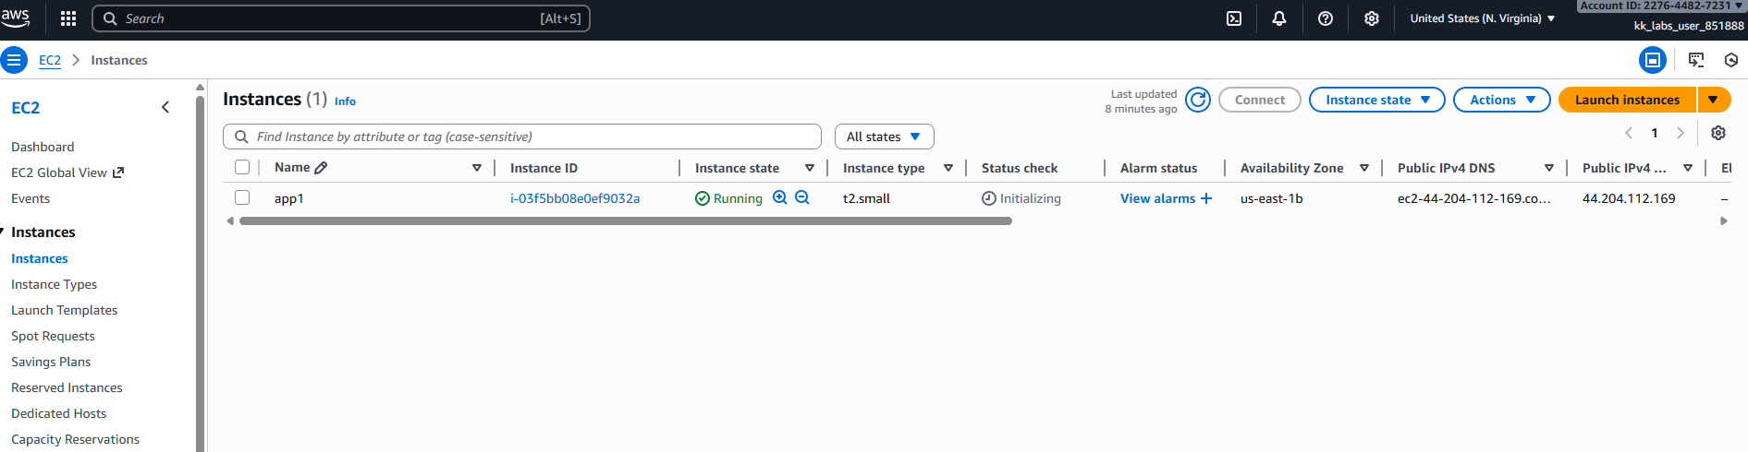The image size is (1748, 452).
Task: Click the search magnifier in the instance filter
Action: point(241,137)
